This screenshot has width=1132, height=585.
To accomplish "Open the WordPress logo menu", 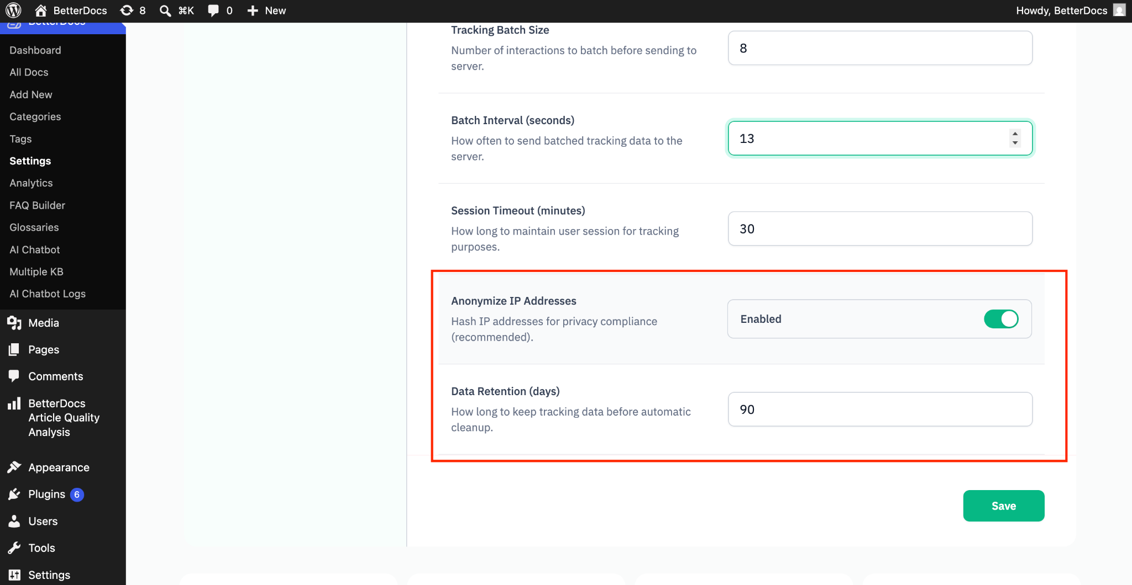I will pyautogui.click(x=13, y=10).
